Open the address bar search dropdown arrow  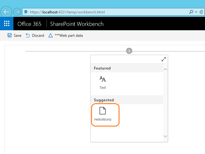tap(196, 12)
